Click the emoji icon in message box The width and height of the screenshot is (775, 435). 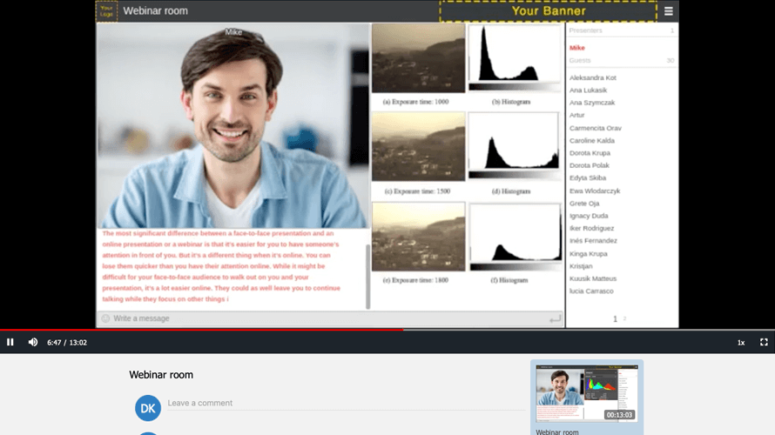pos(105,318)
